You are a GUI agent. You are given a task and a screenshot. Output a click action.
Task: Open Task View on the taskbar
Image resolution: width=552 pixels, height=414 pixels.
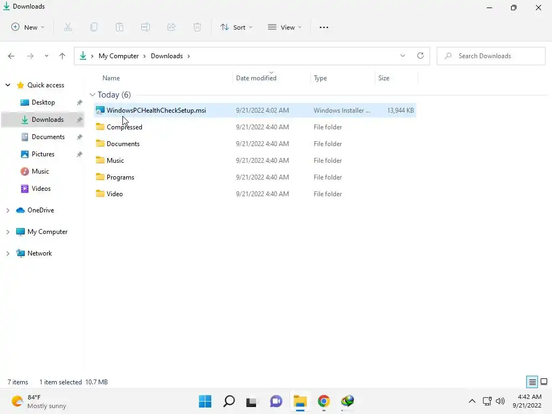point(251,401)
